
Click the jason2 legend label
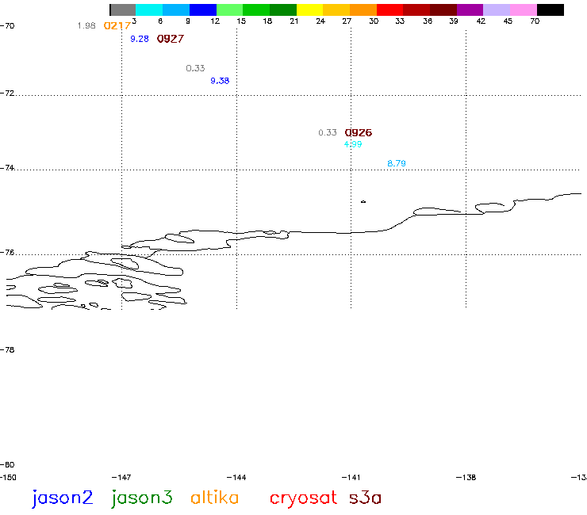63,498
